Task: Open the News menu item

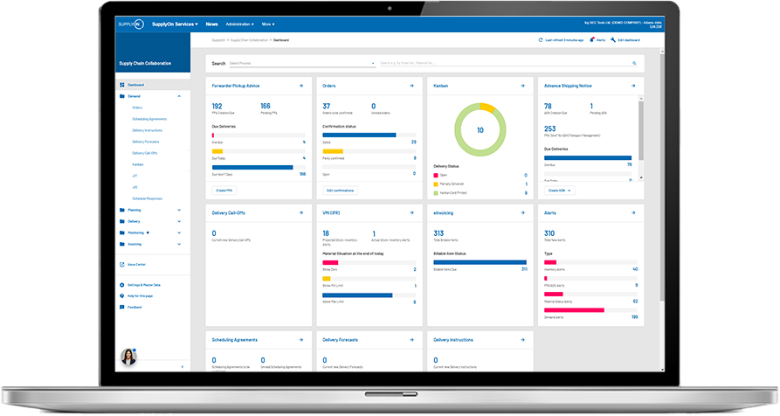Action: (212, 24)
